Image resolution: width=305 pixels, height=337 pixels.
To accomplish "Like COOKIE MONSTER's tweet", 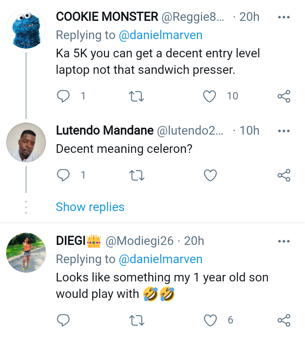I will pyautogui.click(x=210, y=96).
